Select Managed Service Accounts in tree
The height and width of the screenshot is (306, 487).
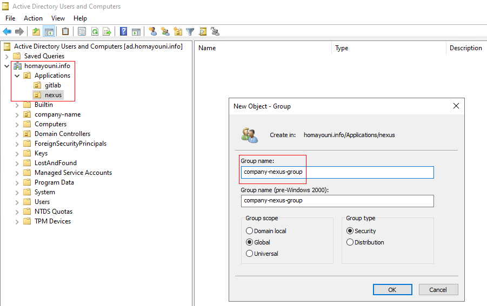[x=73, y=173]
